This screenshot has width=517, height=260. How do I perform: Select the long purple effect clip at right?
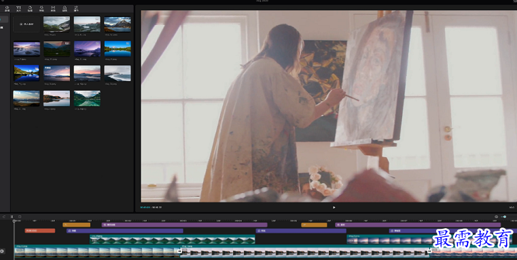click(418, 225)
